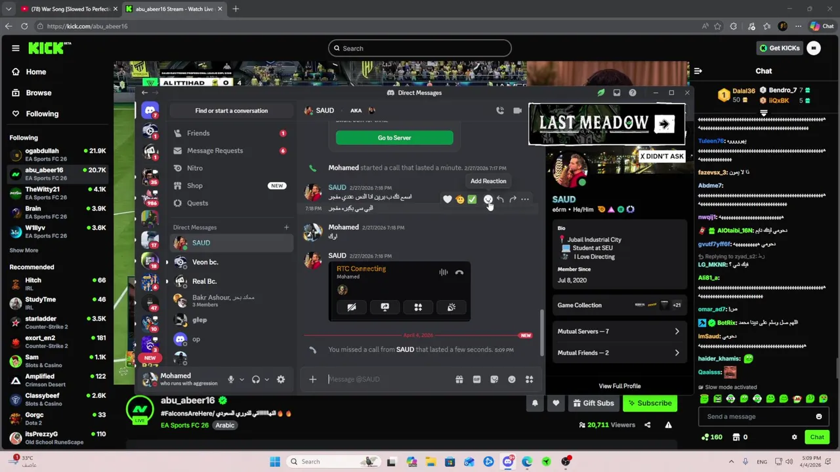This screenshot has height=472, width=840.
Task: Open the emoji picker in Discord message bar
Action: tap(512, 379)
